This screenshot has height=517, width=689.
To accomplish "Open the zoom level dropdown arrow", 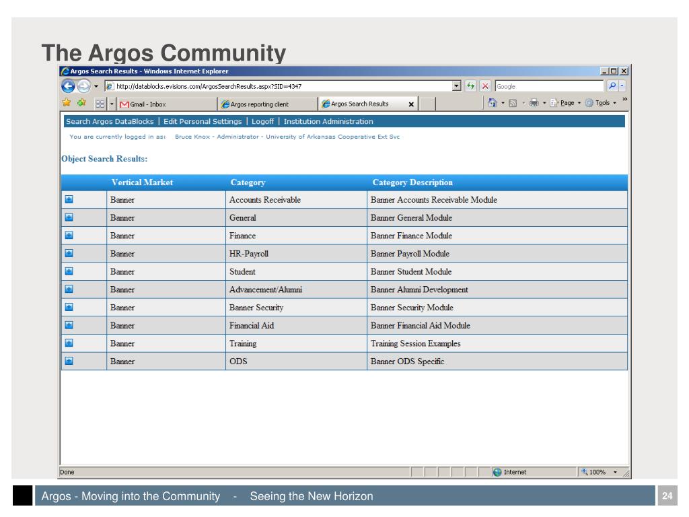I will 615,472.
